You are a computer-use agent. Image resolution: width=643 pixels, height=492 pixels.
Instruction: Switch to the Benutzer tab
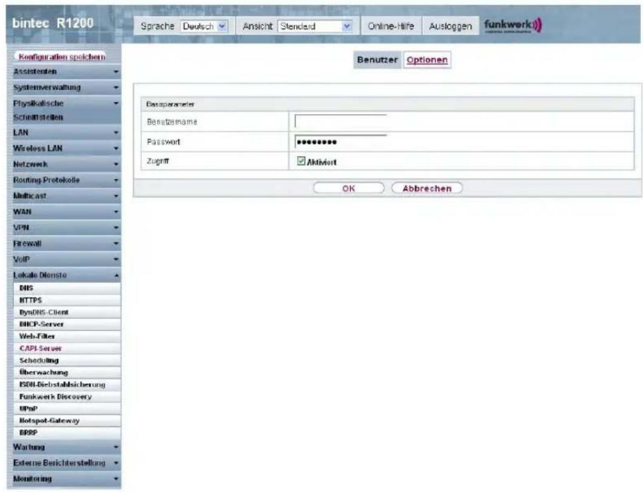coord(377,60)
